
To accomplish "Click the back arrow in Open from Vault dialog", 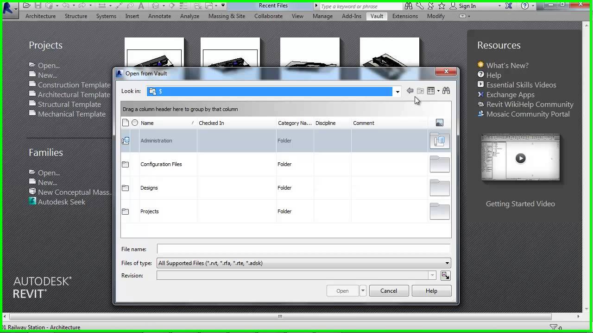I will click(410, 91).
